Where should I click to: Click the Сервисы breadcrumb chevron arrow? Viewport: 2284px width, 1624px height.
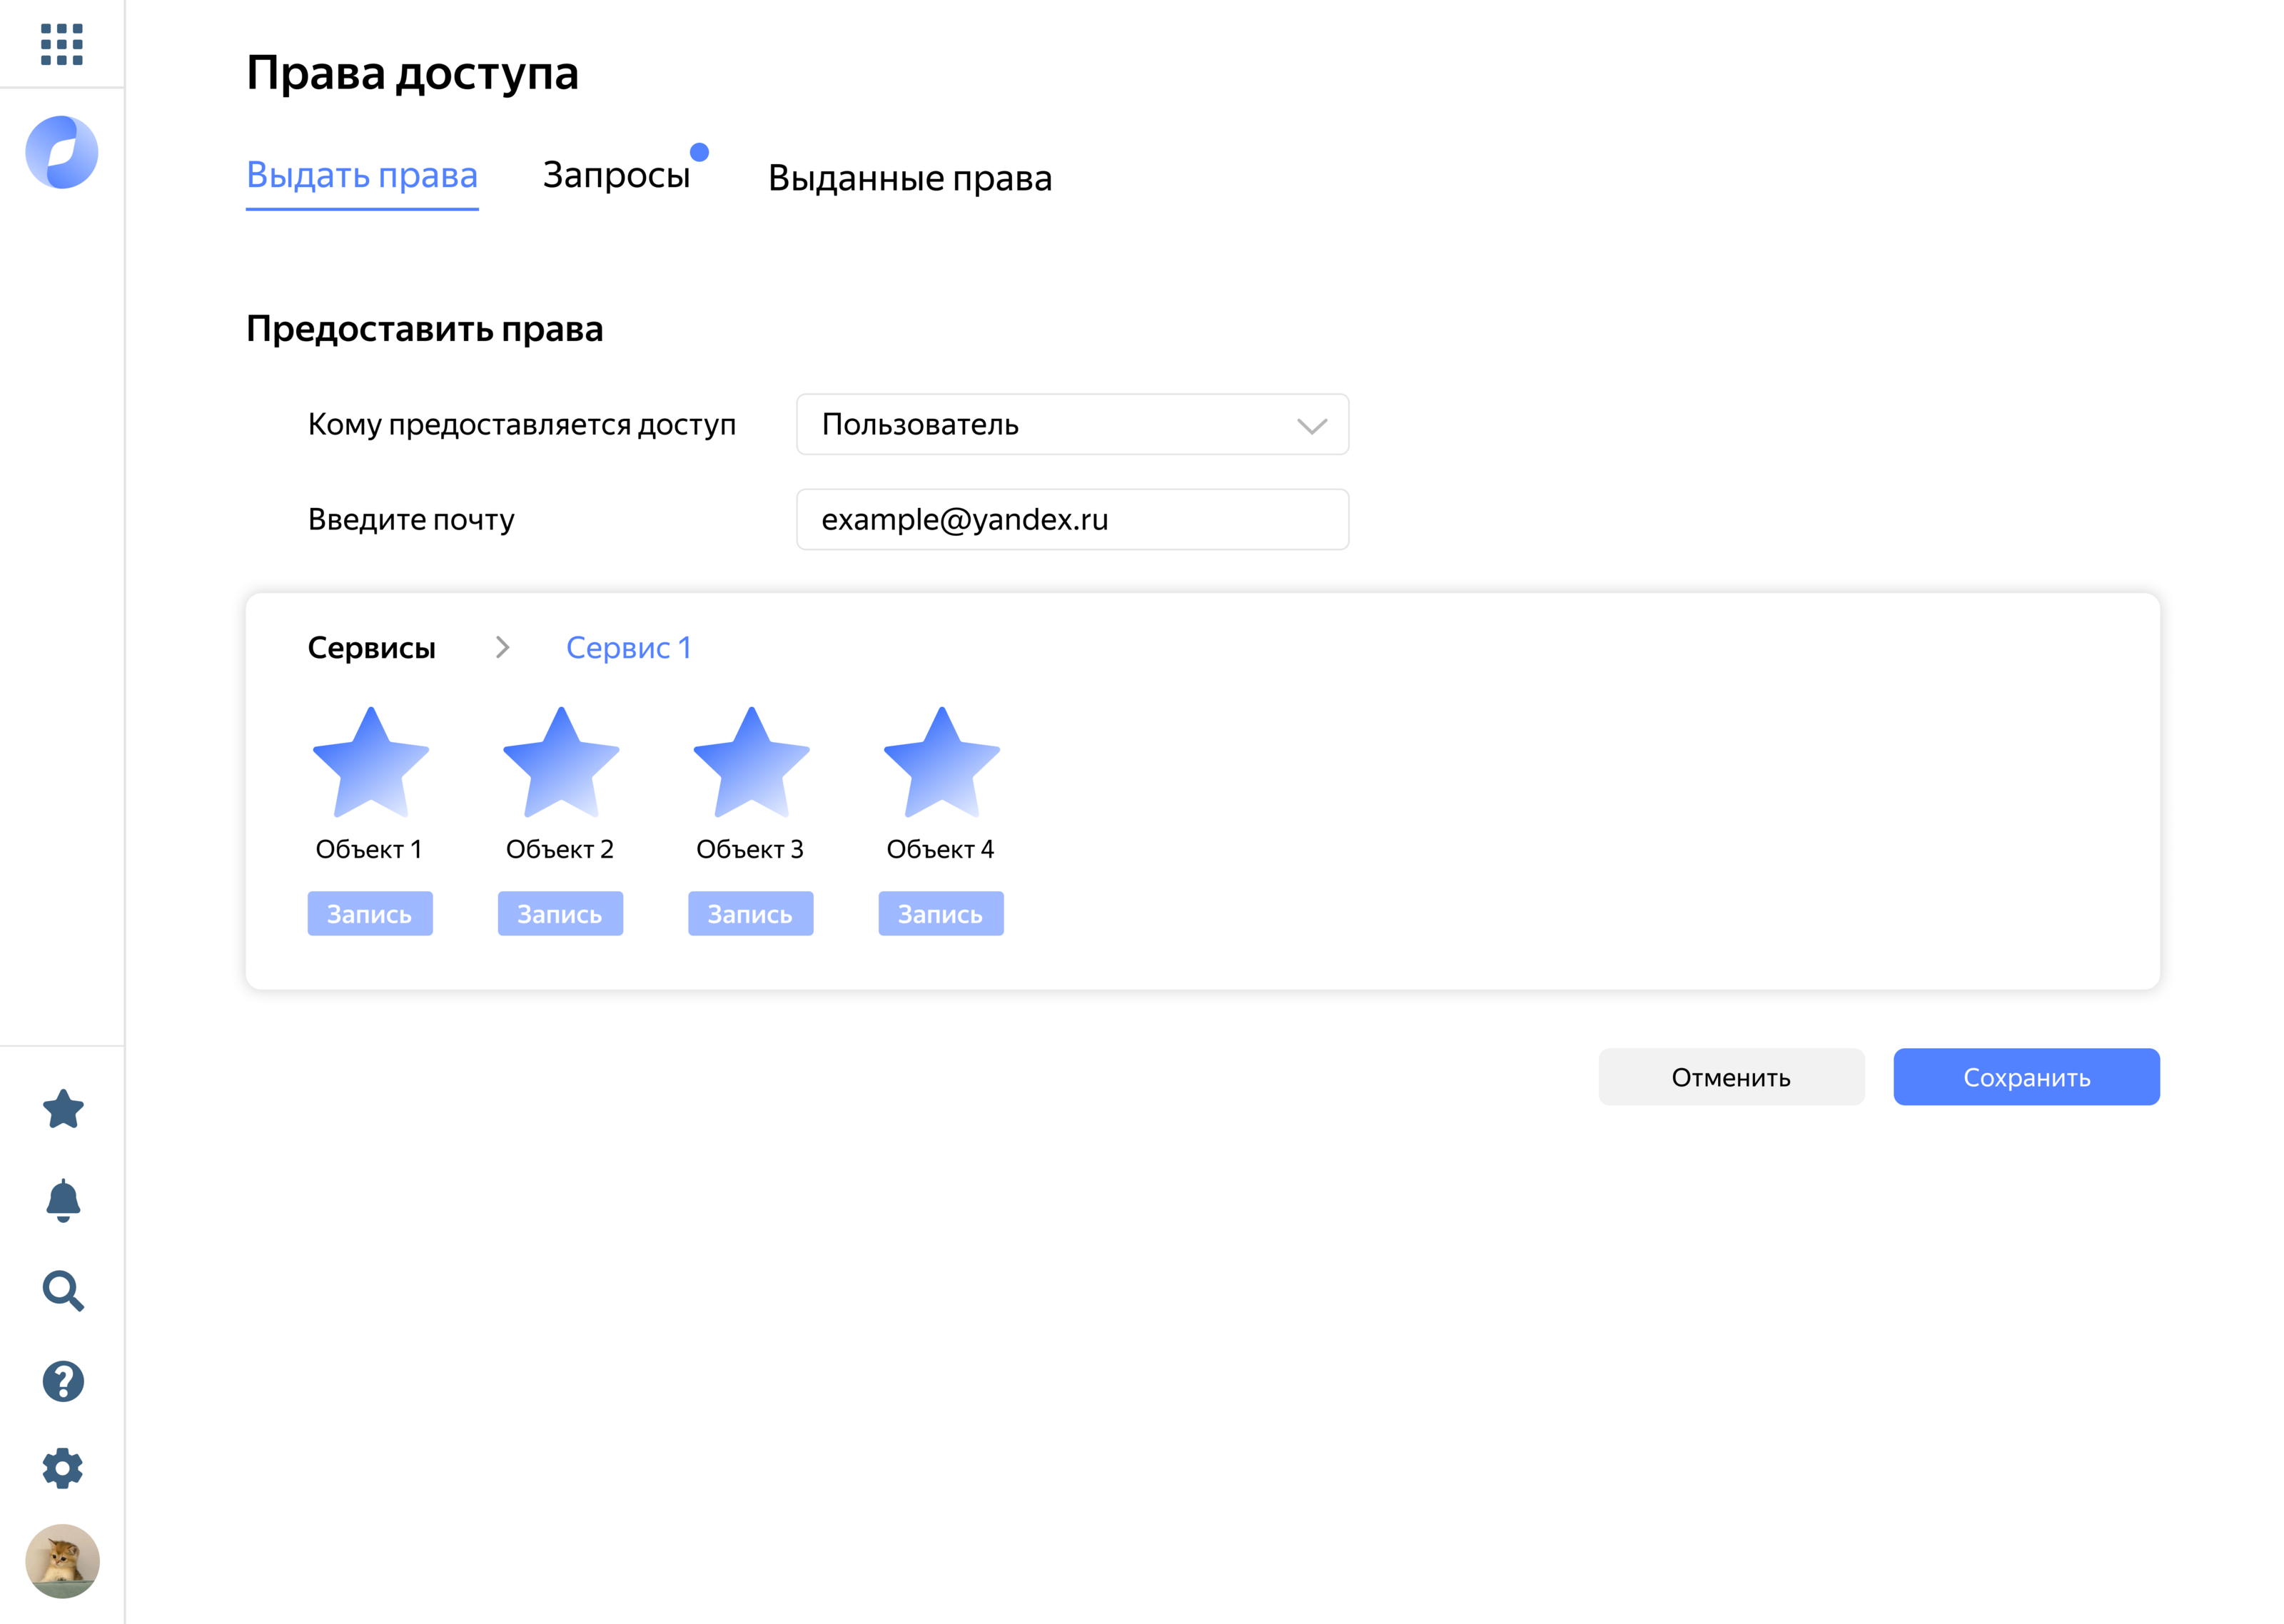502,648
